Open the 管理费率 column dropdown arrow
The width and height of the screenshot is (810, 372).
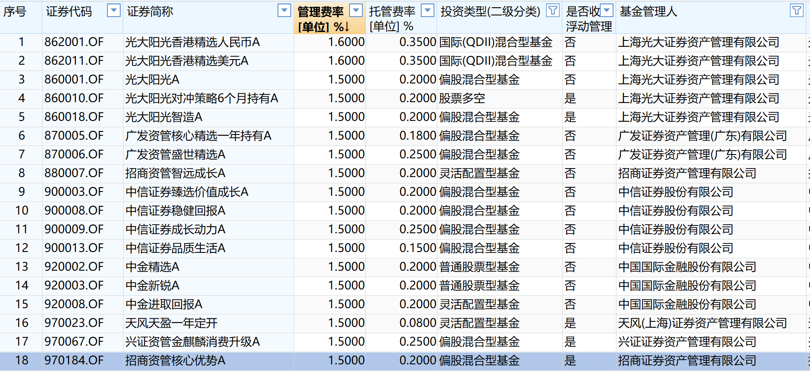356,11
